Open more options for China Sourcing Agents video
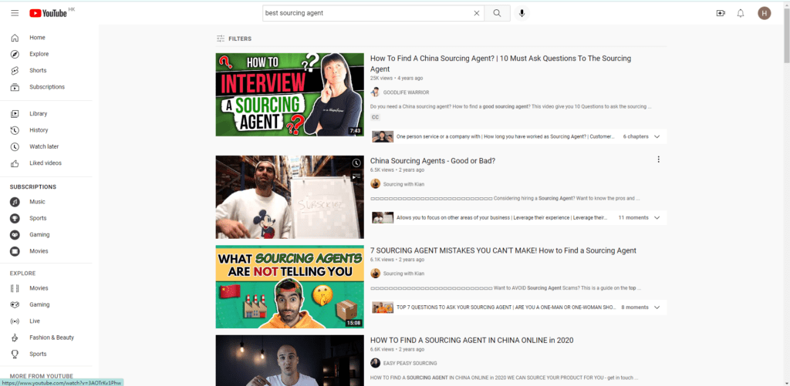790x386 pixels. [x=658, y=159]
